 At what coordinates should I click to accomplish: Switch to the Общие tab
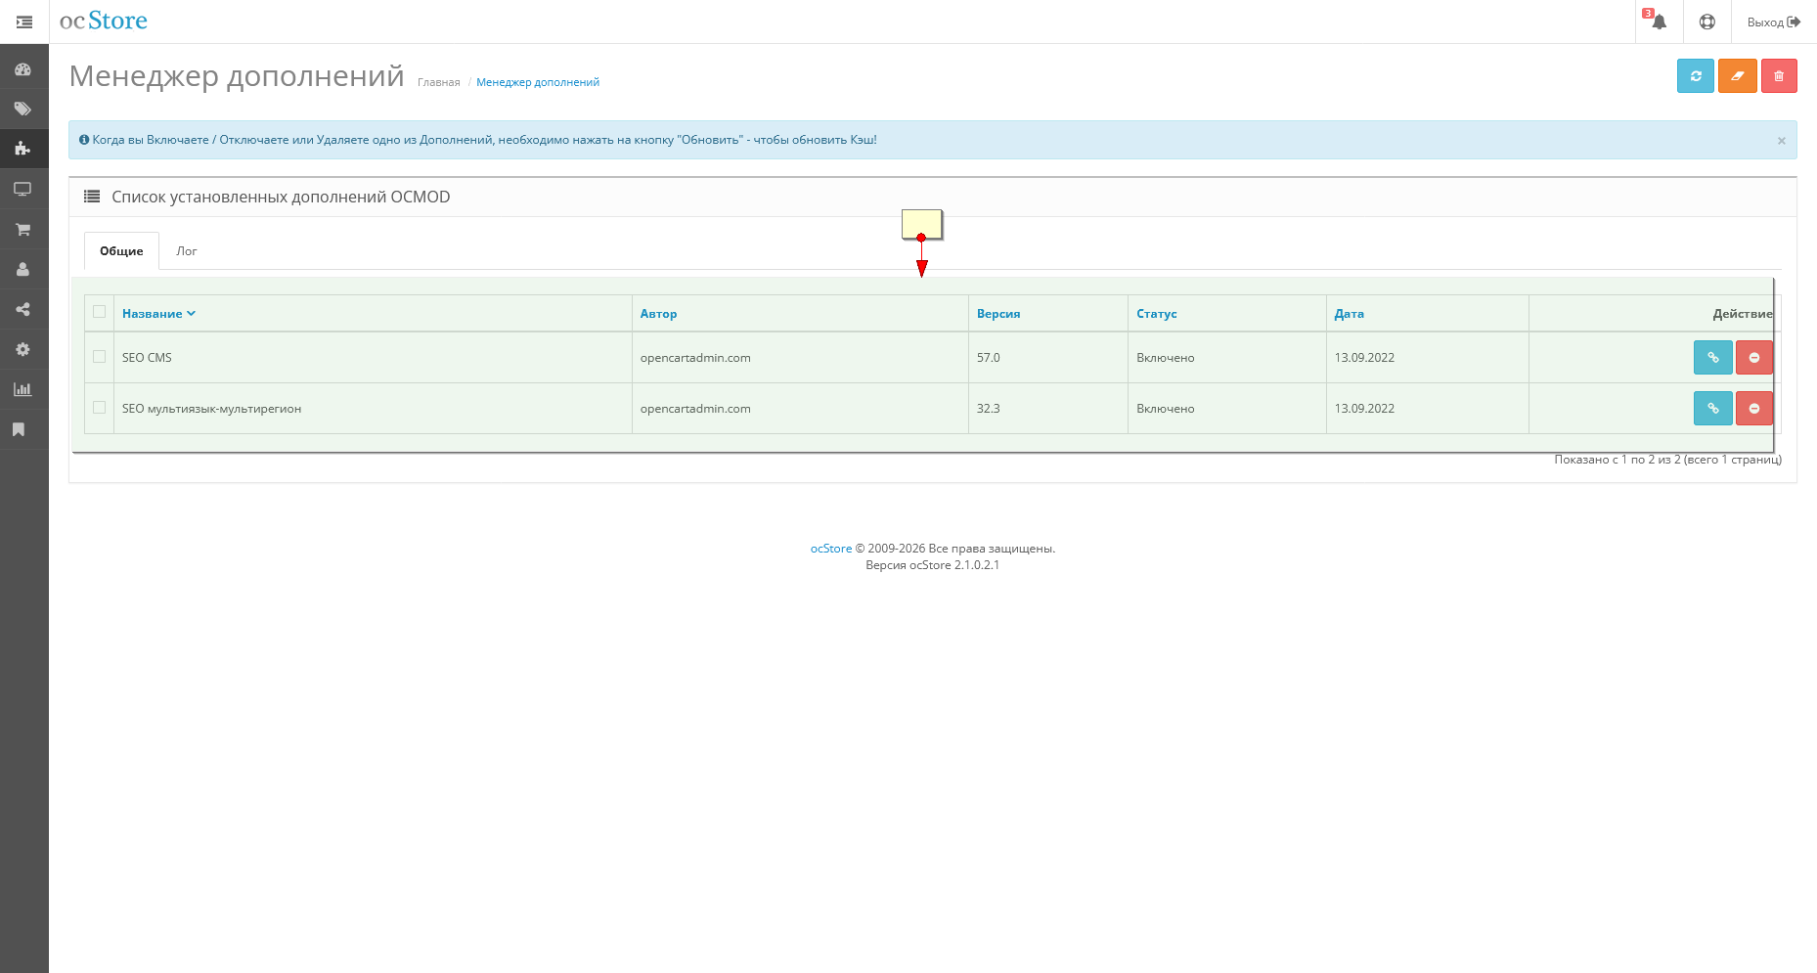[x=121, y=251]
